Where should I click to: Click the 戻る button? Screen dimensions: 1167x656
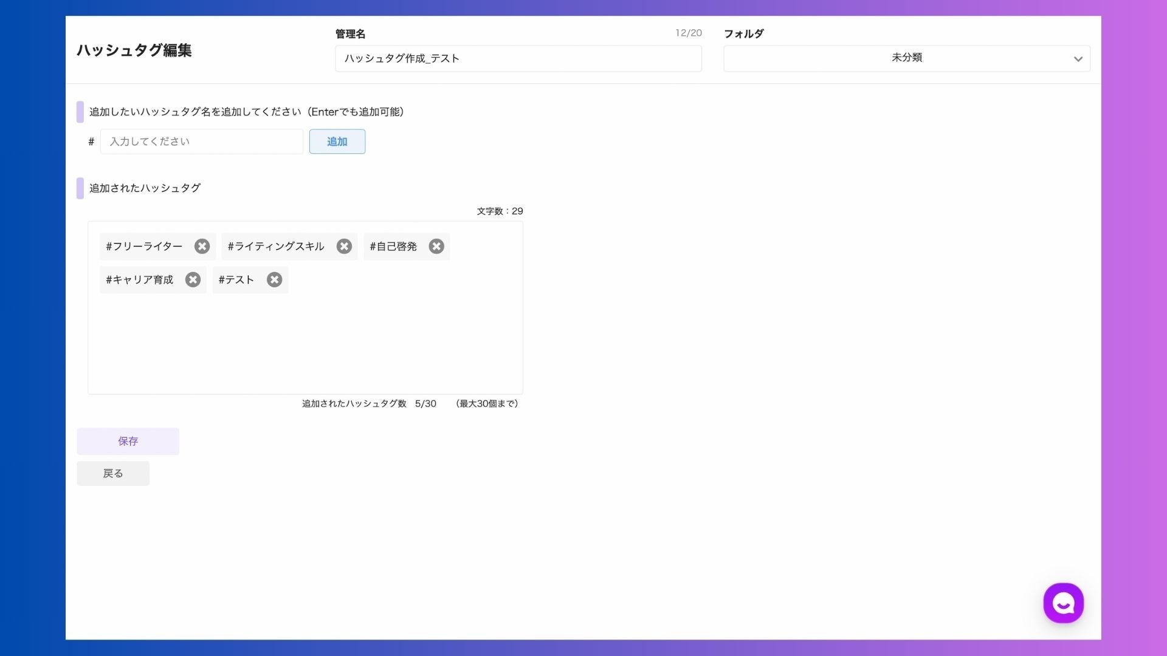pos(113,473)
